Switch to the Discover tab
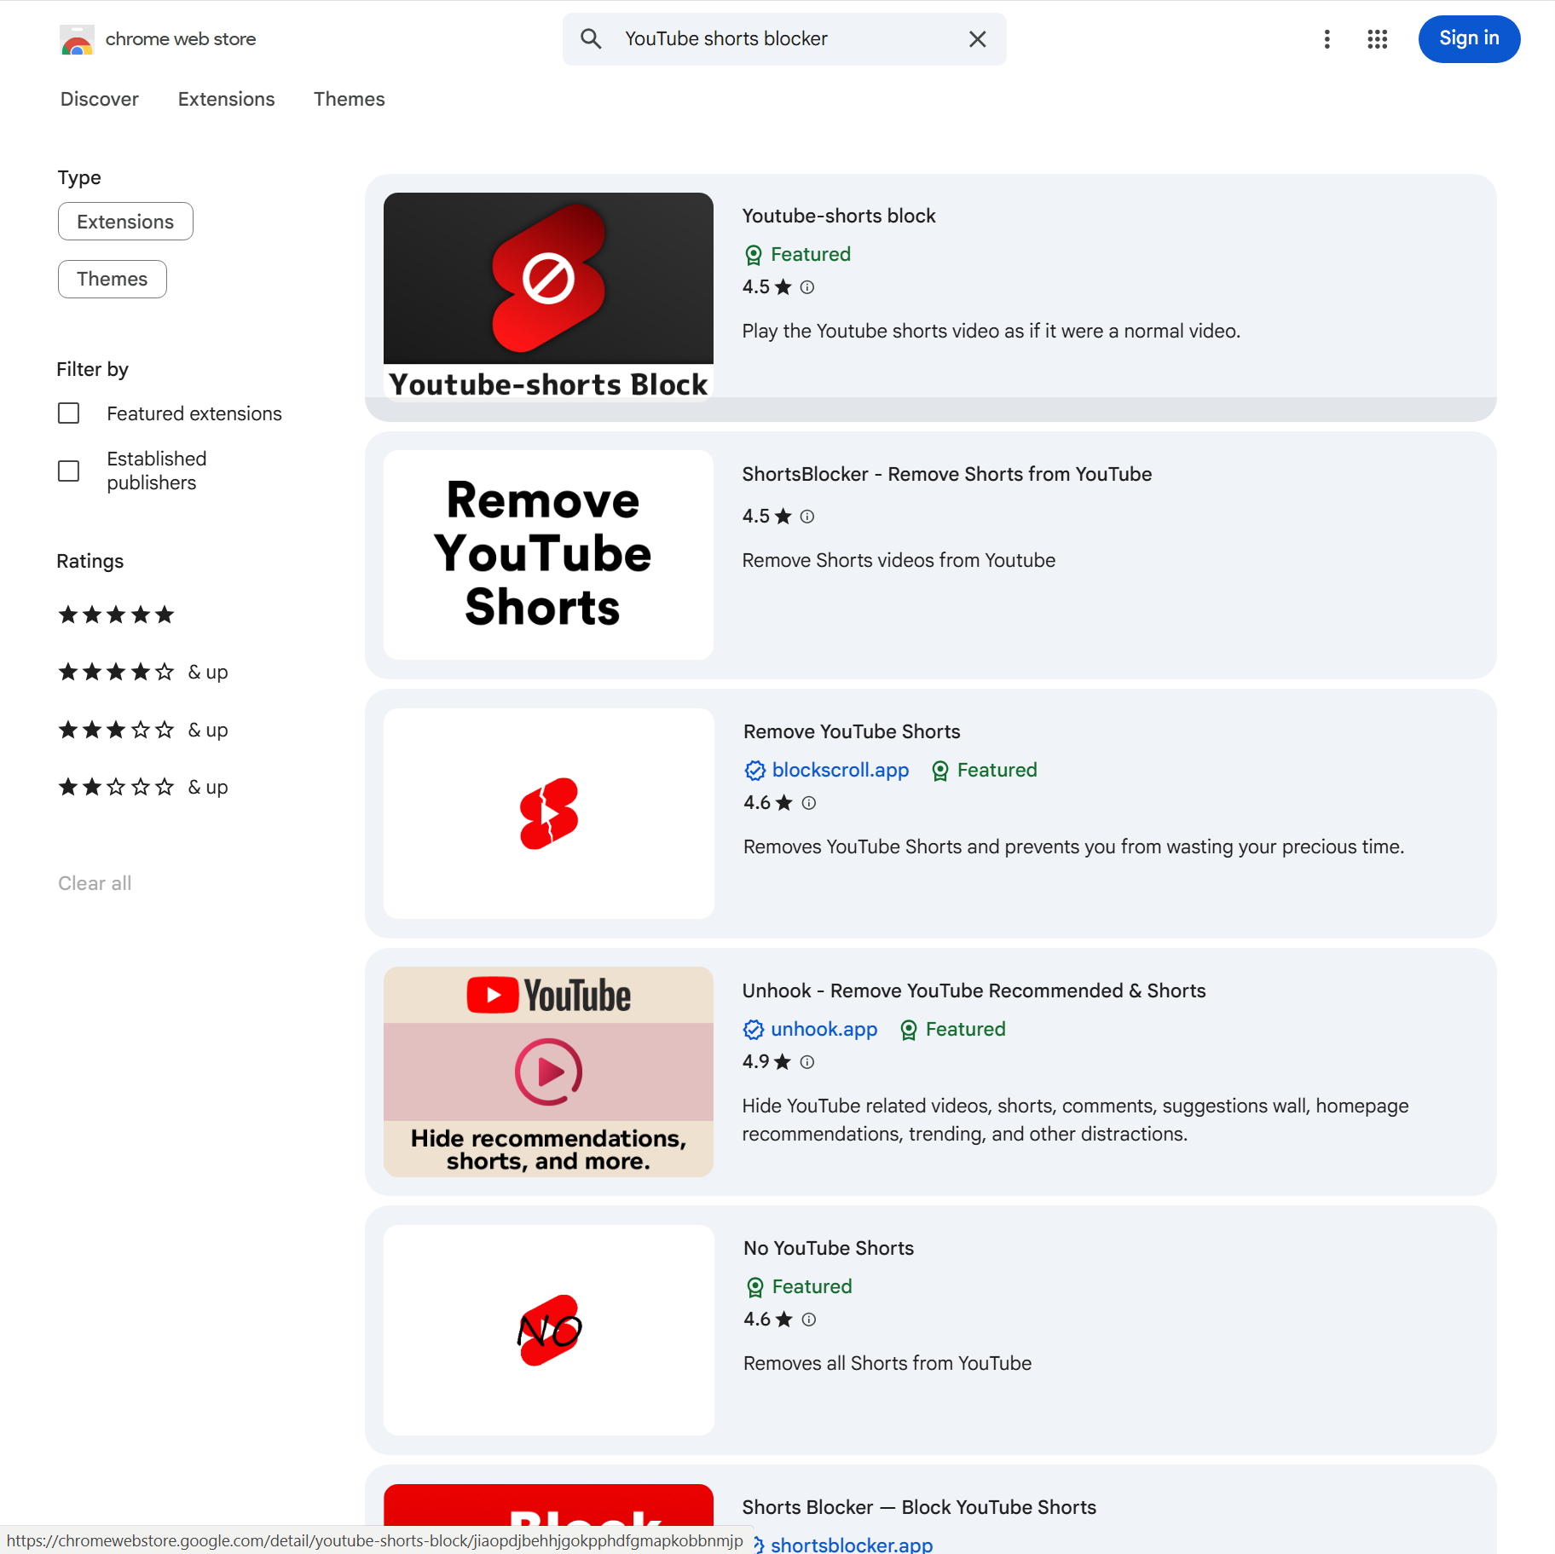 point(100,99)
